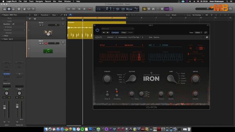Open the Quick Help question mark button
Viewport: 235px width, 132px height.
tap(19, 9)
